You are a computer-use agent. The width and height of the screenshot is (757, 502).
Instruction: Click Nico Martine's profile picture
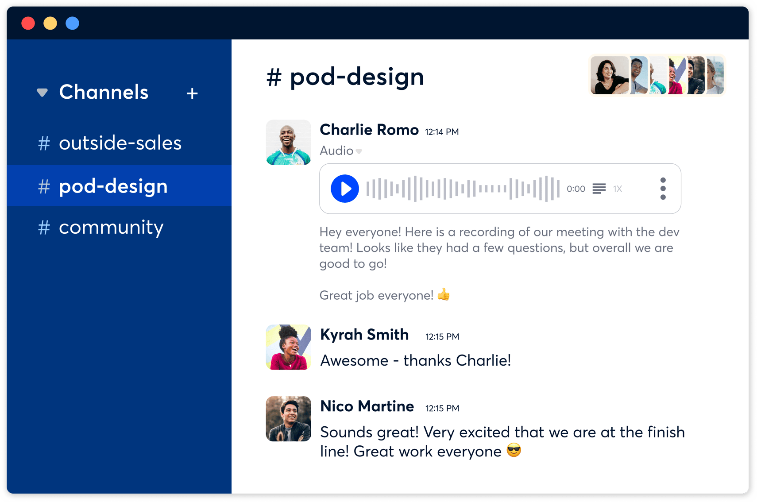288,419
